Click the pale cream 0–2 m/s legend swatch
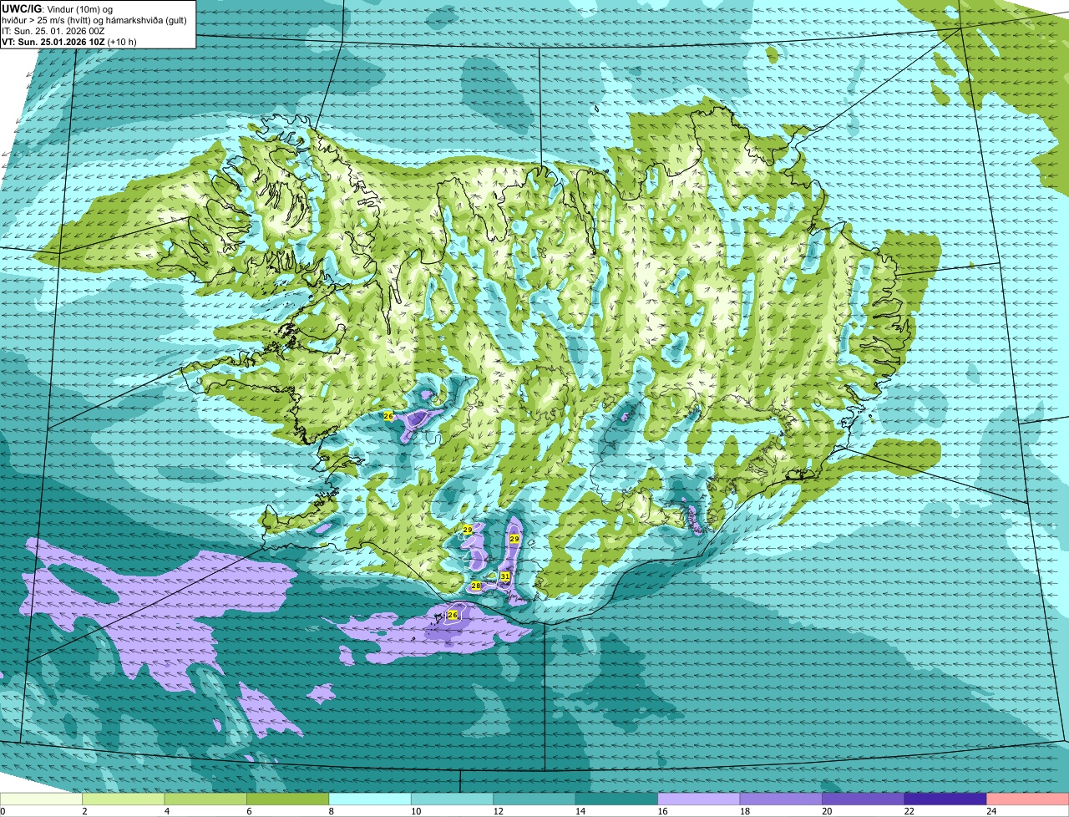Screen dimensions: 1069x817 pos(43,799)
